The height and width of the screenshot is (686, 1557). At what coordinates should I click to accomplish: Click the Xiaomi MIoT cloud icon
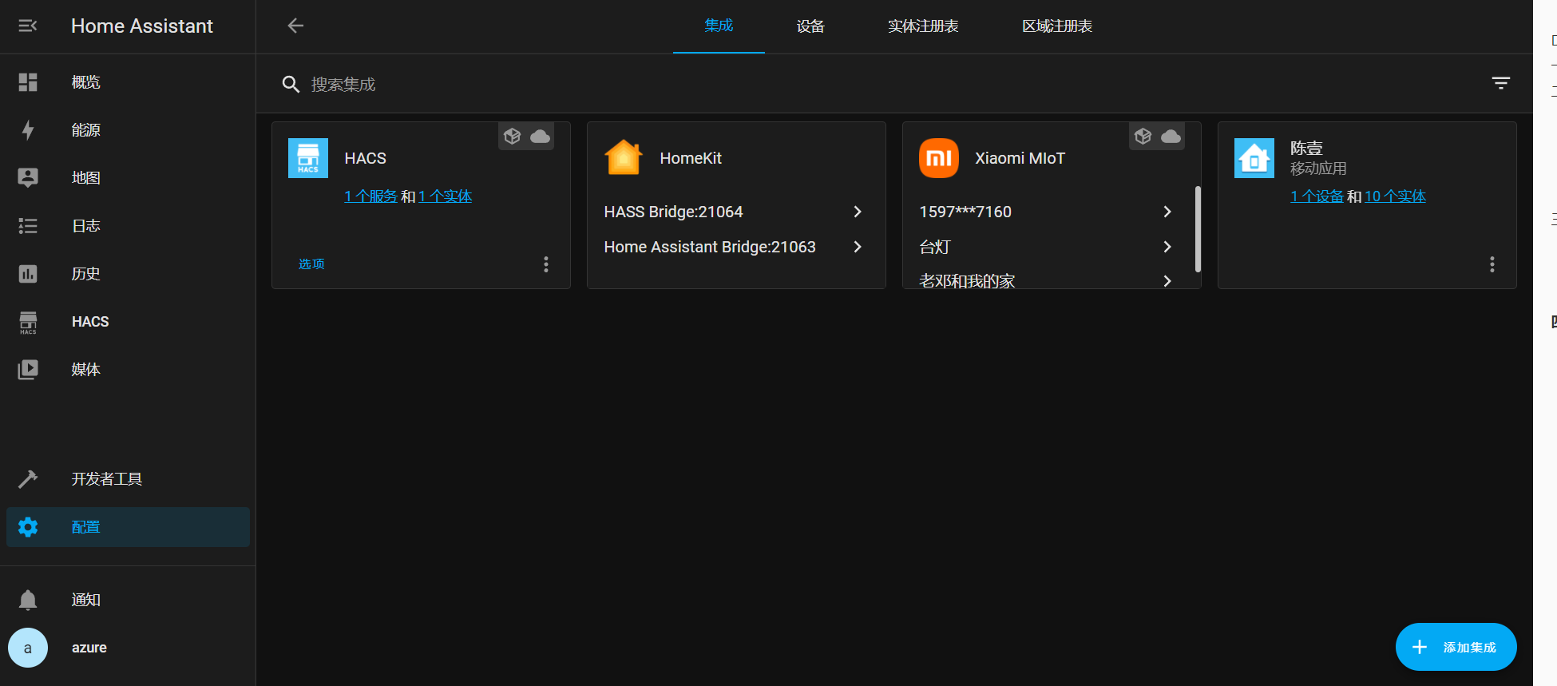(x=1171, y=137)
